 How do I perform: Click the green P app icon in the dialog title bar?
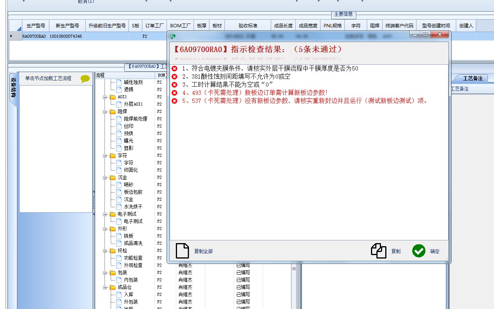[173, 36]
